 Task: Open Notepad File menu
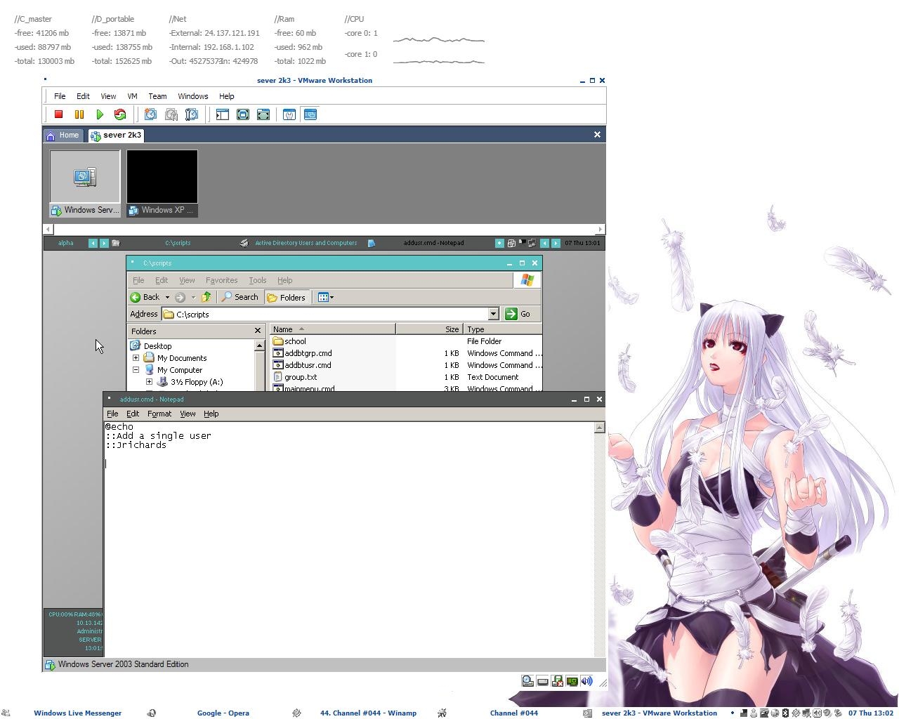[112, 414]
